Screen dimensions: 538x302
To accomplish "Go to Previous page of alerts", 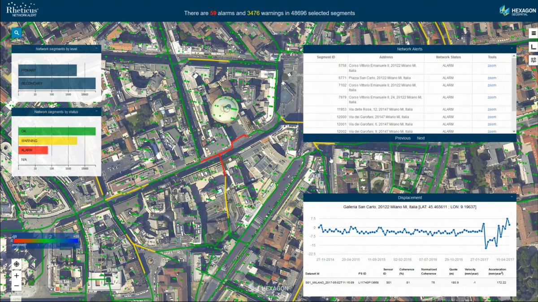I will click(403, 138).
